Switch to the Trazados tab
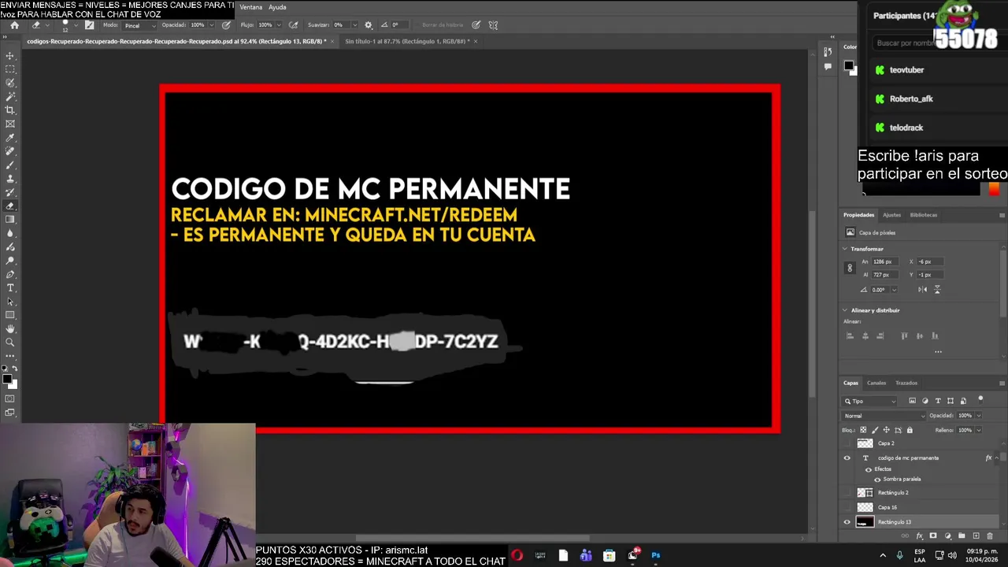This screenshot has height=567, width=1008. [x=906, y=384]
